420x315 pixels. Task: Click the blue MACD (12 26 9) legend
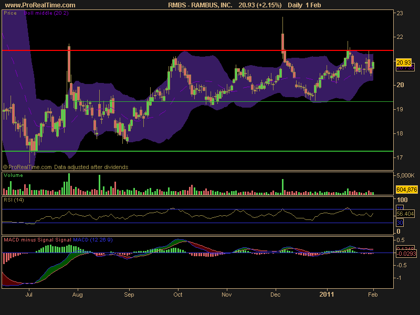[93, 240]
